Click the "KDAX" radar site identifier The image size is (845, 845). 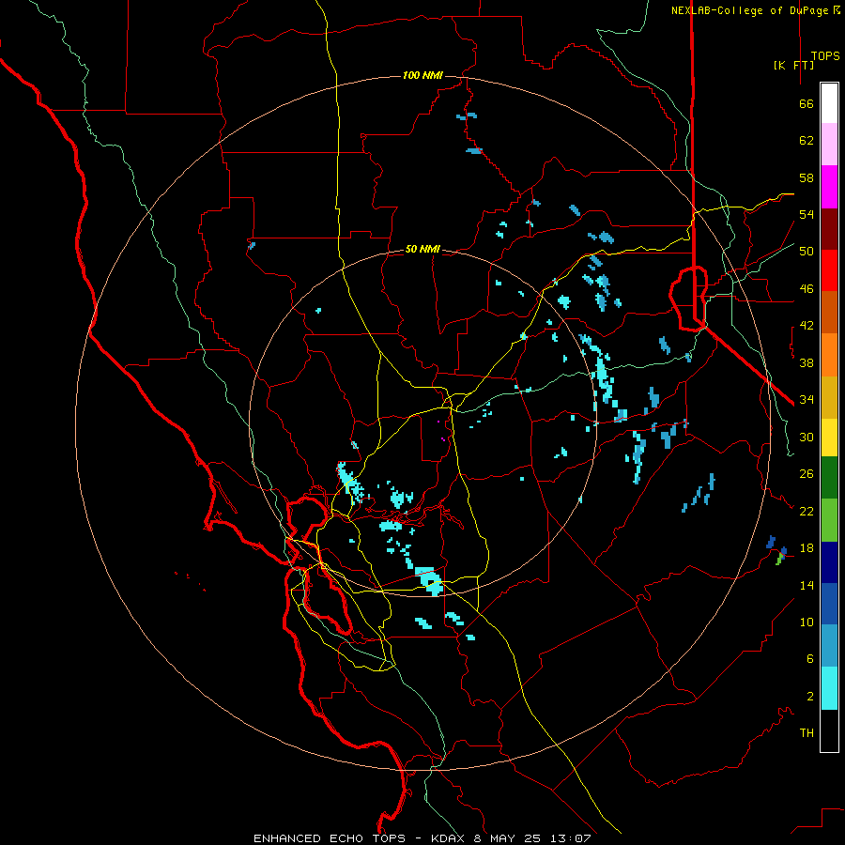(449, 838)
